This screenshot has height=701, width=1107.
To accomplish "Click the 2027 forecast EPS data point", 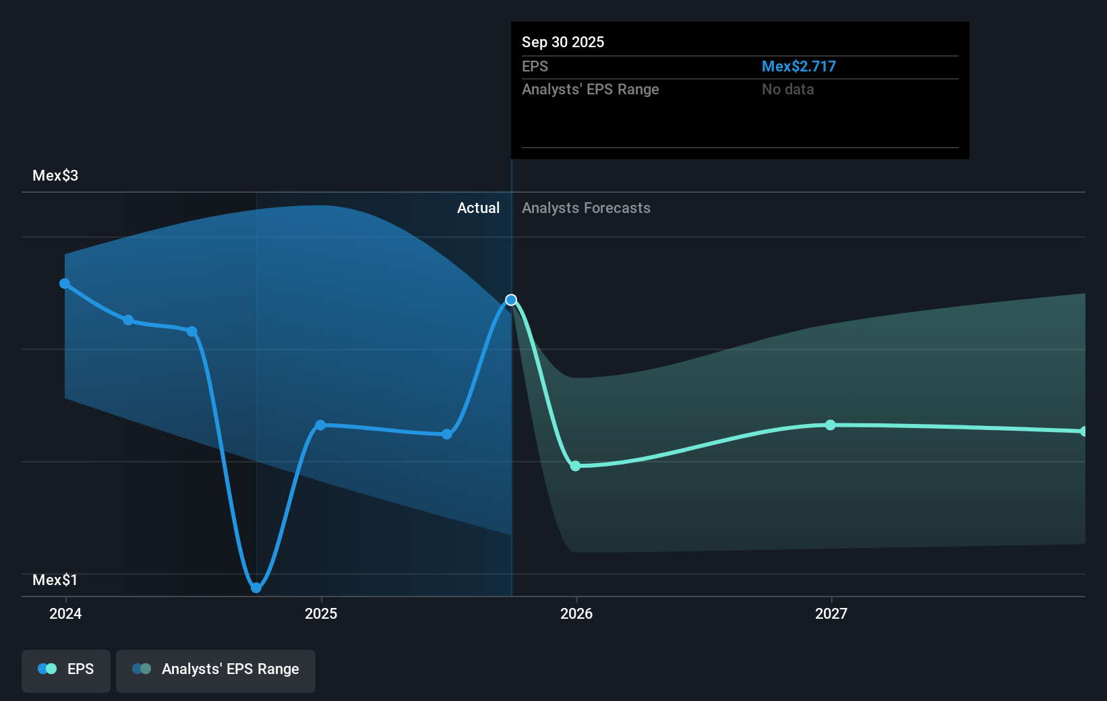I will pos(831,425).
